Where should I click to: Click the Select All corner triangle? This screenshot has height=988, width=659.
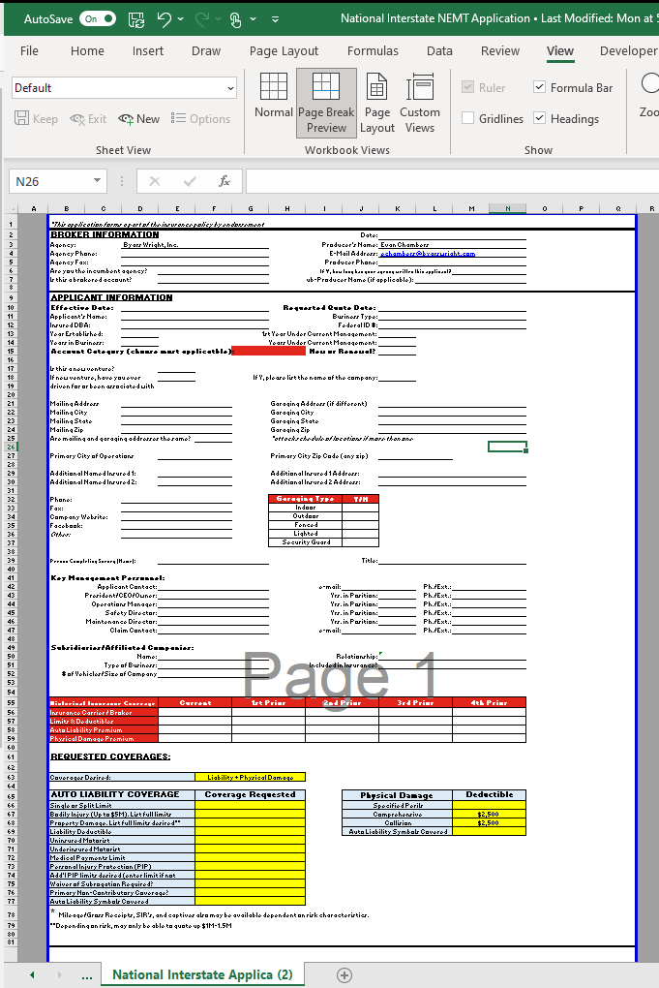point(13,208)
